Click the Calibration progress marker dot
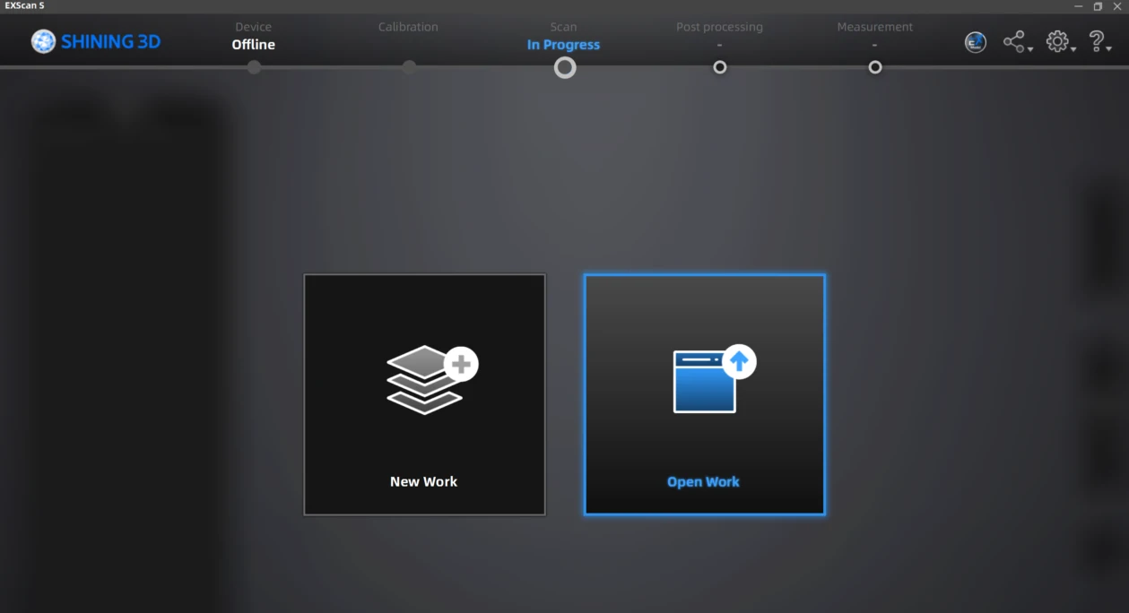This screenshot has width=1129, height=613. click(x=409, y=67)
